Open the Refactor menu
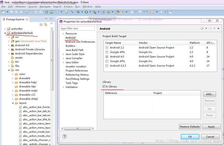Screen dimensions: 224x145 (21, 7)
